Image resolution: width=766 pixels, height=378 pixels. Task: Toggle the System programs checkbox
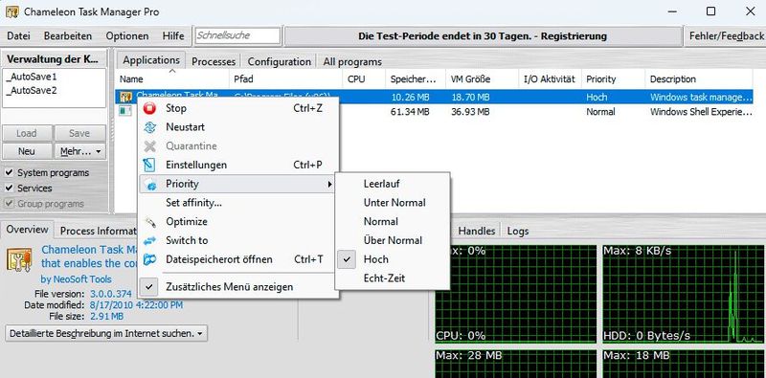click(x=10, y=172)
